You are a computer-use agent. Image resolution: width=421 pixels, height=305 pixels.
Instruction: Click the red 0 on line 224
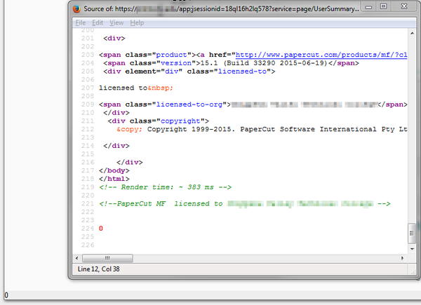(x=101, y=229)
